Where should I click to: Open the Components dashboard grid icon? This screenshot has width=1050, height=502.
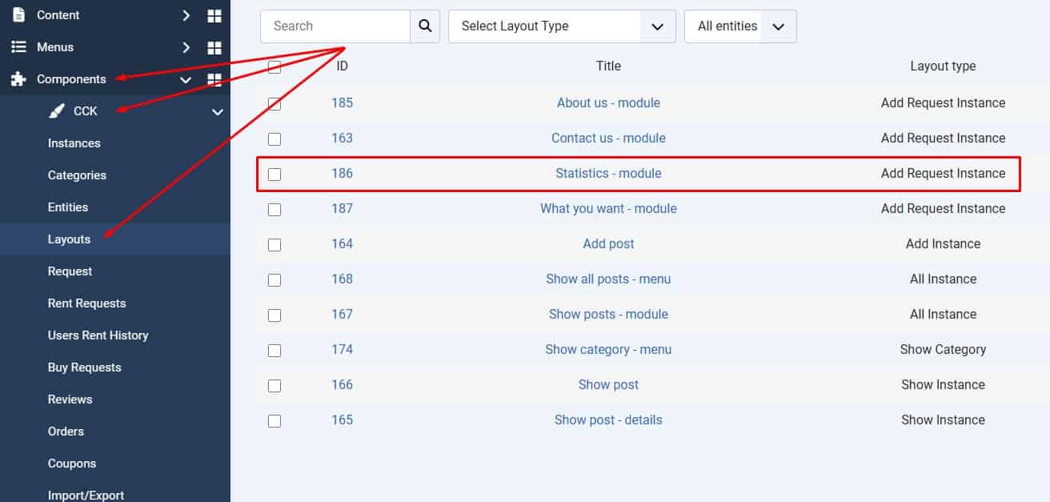coord(214,79)
